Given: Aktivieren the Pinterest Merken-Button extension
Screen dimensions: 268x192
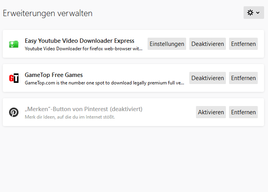Looking at the screenshot, I should click(211, 112).
